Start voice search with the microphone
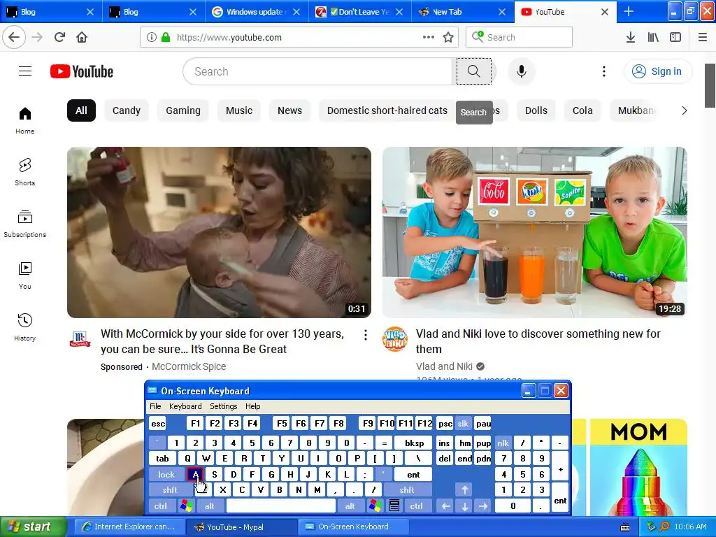Screen dimensions: 716x537 click(x=522, y=71)
